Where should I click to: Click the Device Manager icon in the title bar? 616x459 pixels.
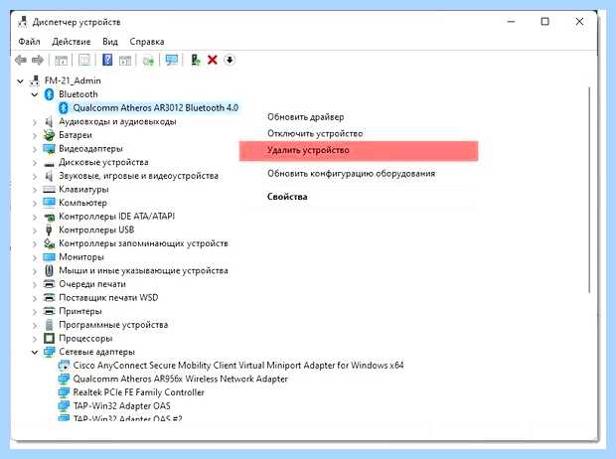tap(23, 22)
